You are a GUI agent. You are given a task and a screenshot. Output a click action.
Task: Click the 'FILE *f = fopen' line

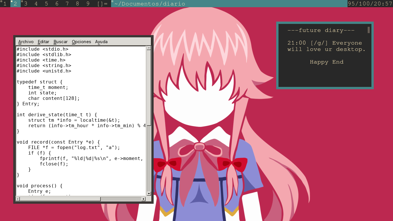coord(74,148)
